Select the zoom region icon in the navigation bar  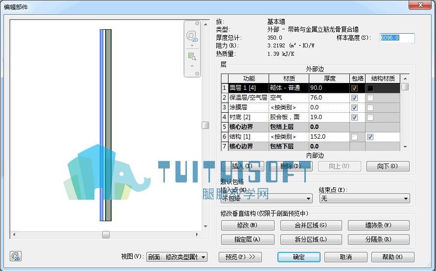(x=192, y=57)
